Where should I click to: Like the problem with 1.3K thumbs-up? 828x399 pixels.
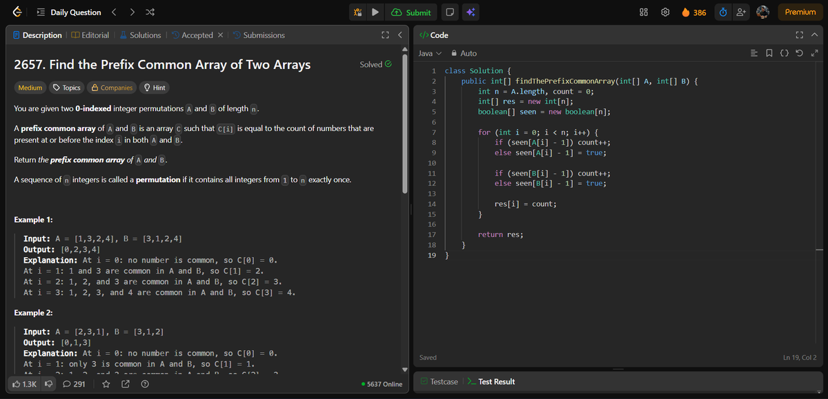(25, 384)
